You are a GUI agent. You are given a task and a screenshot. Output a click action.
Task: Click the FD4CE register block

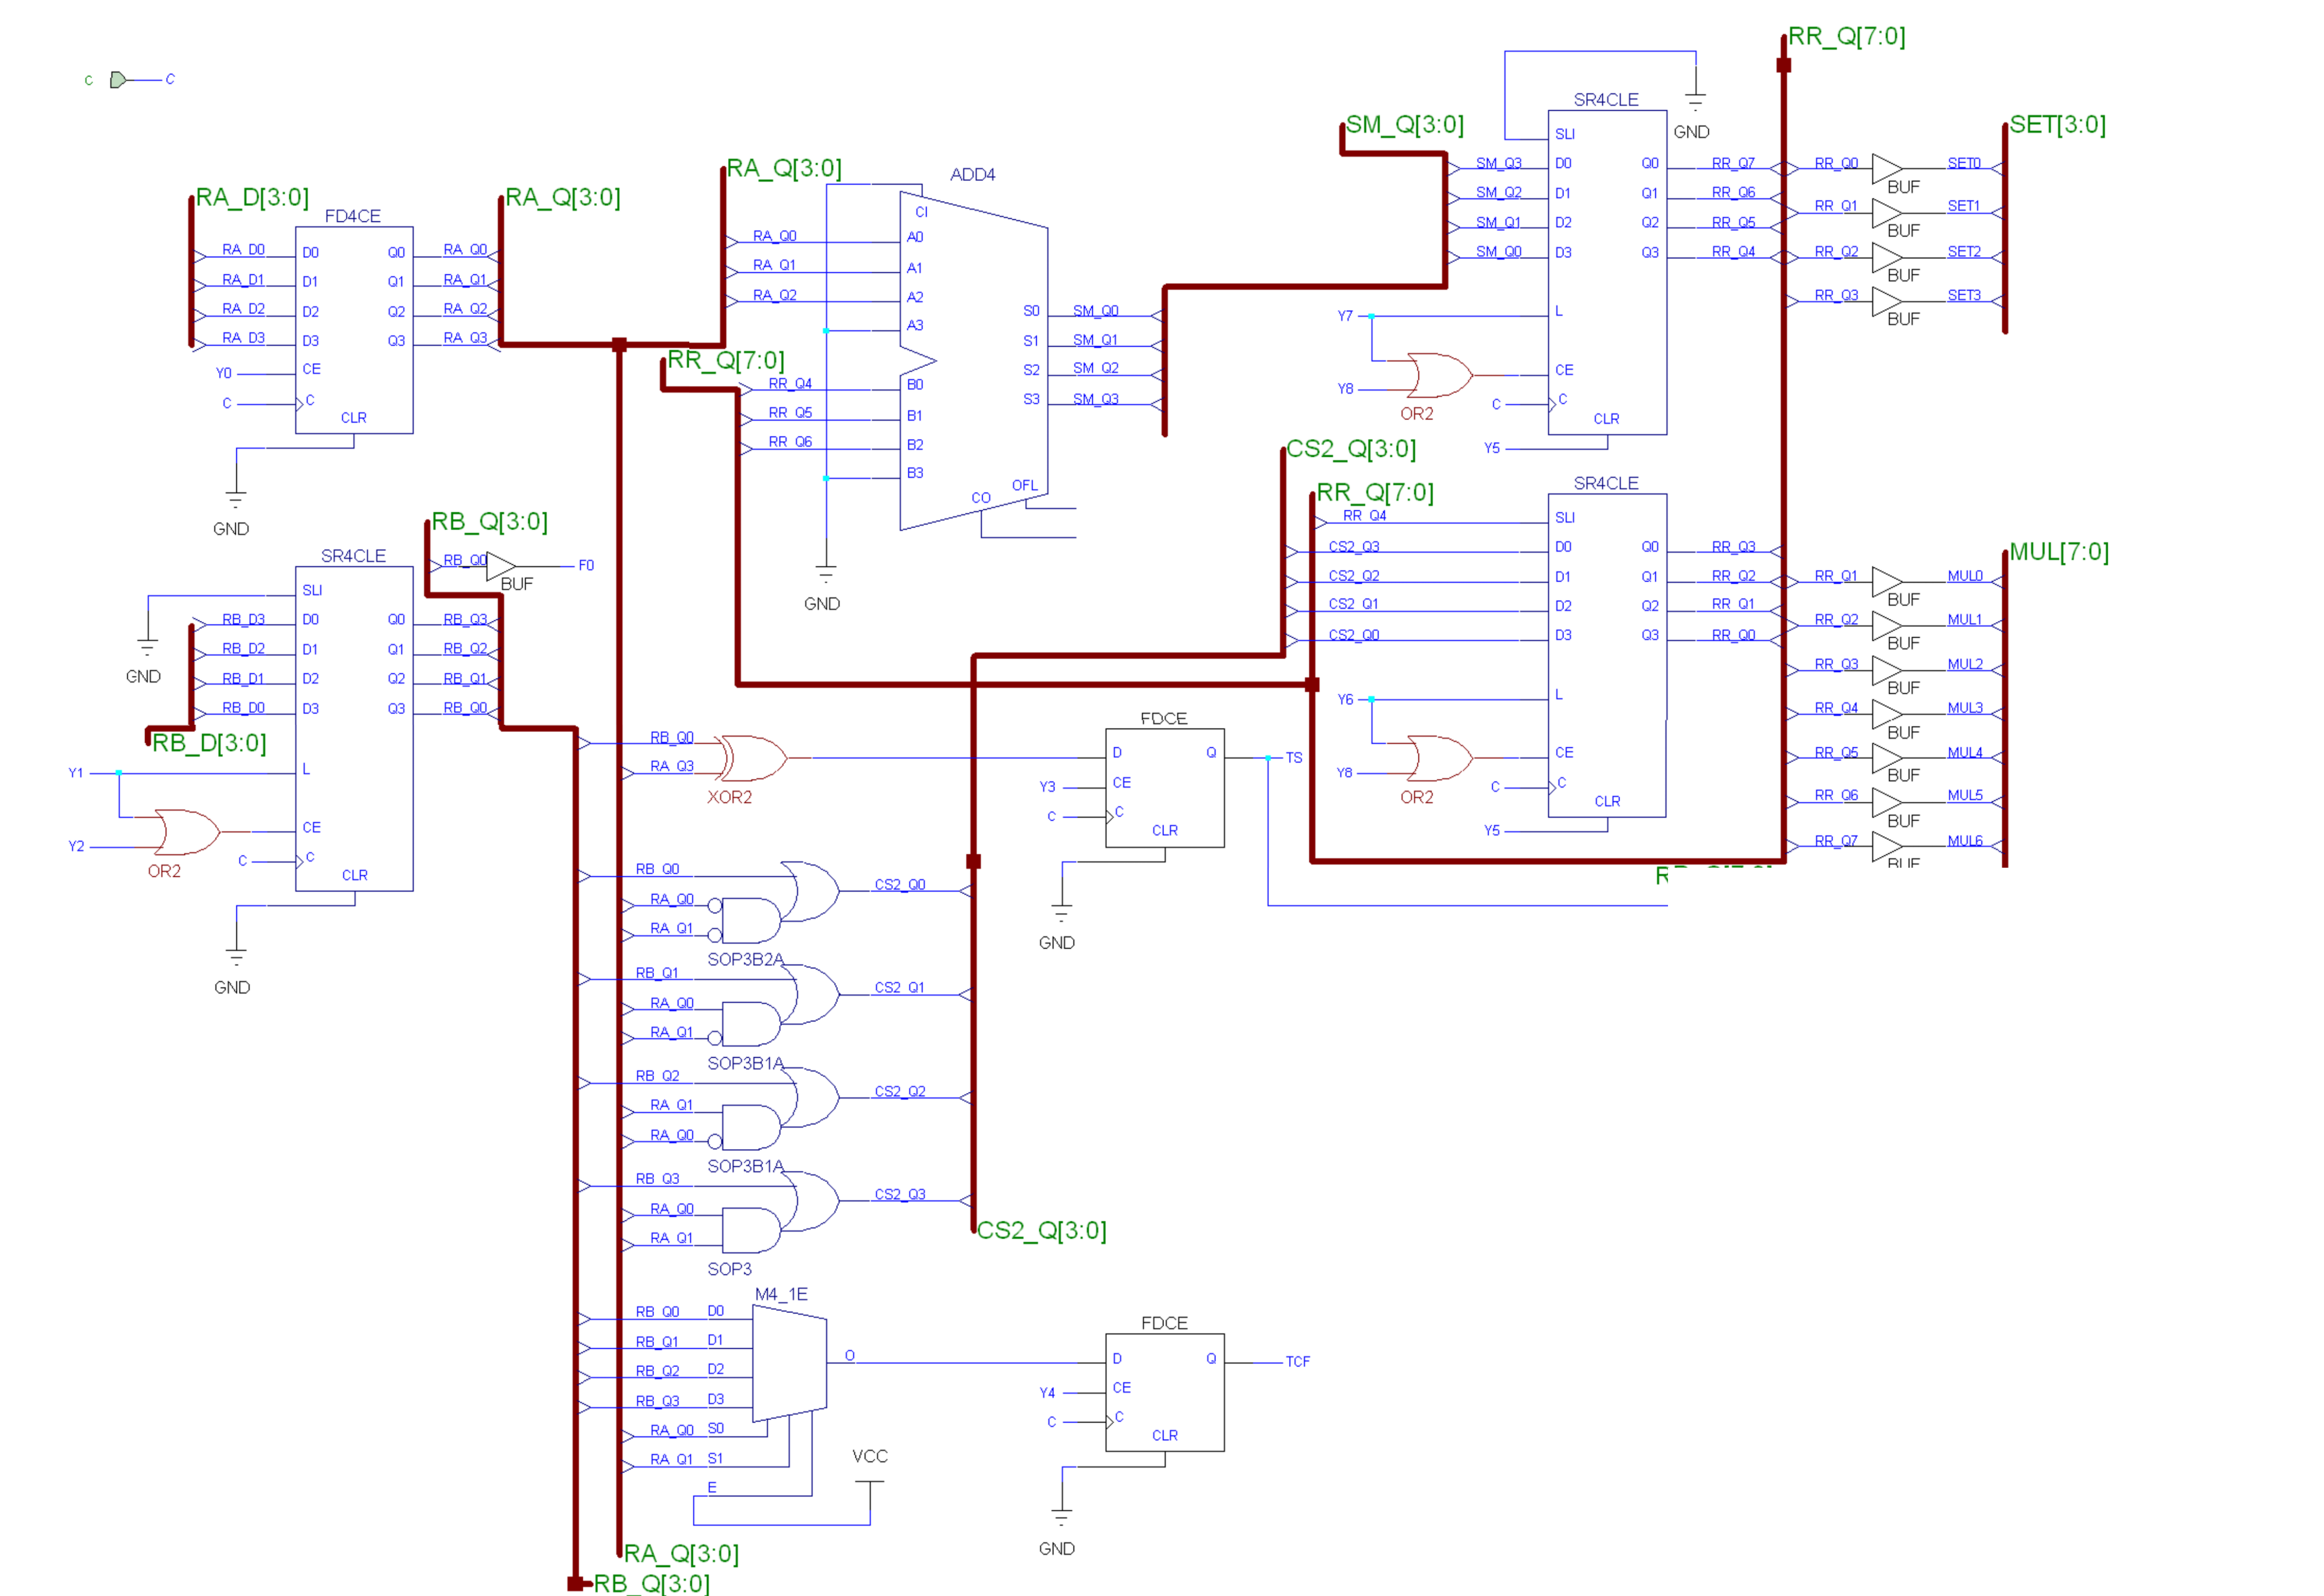click(x=354, y=330)
